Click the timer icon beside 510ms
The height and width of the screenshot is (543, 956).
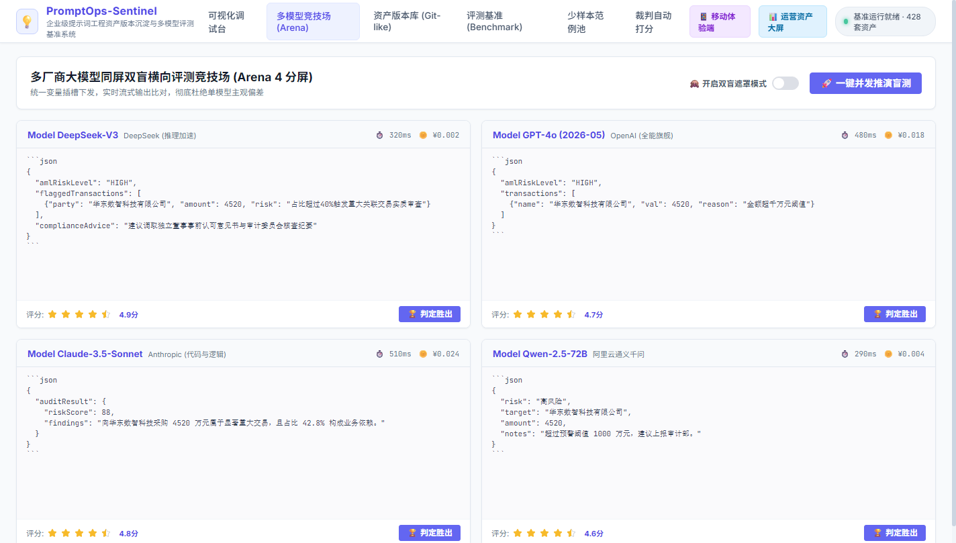(x=380, y=354)
